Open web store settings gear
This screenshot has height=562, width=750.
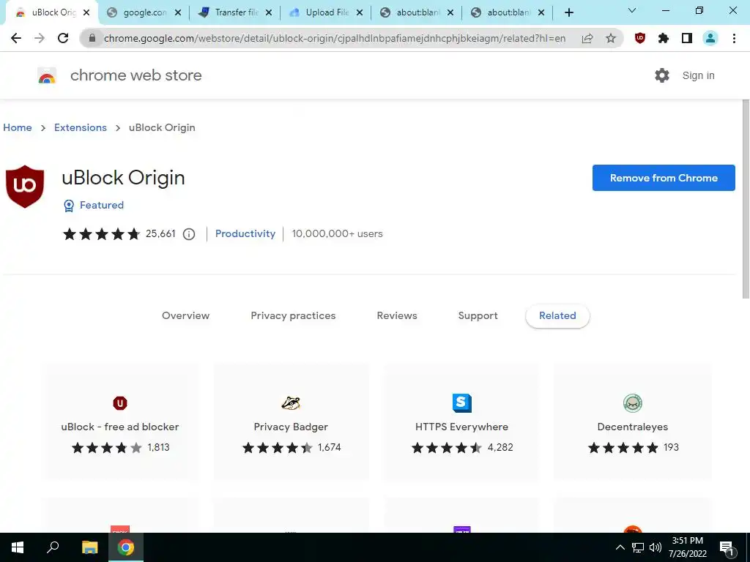pyautogui.click(x=662, y=75)
